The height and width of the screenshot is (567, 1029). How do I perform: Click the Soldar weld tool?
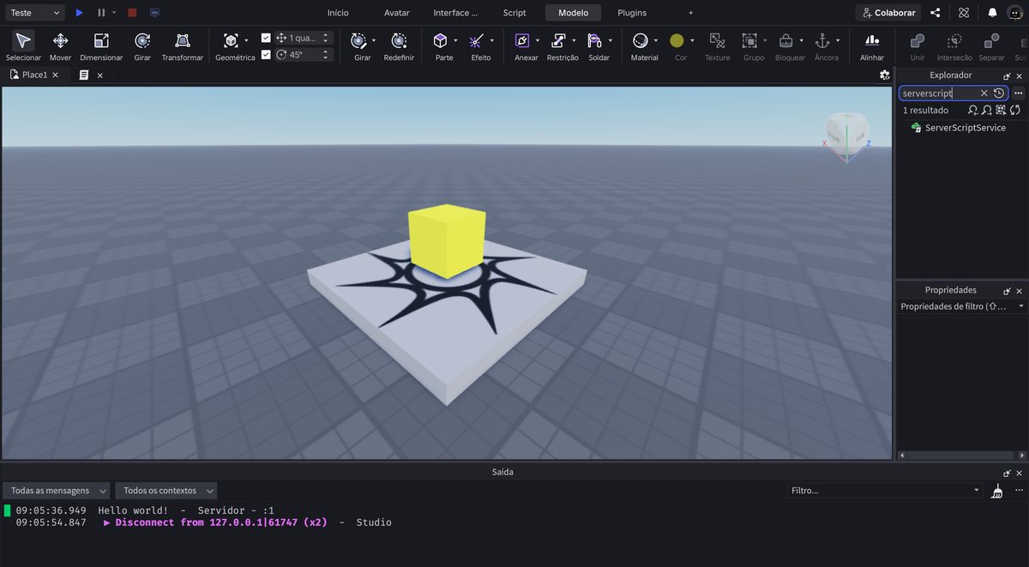(x=594, y=40)
